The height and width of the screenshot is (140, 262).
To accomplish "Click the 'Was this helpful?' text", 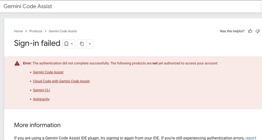I will (x=232, y=31).
